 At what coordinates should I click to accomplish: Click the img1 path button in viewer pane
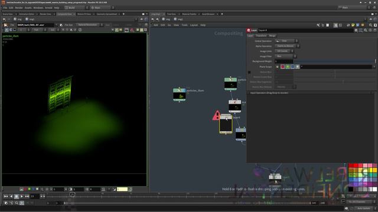pos(30,19)
